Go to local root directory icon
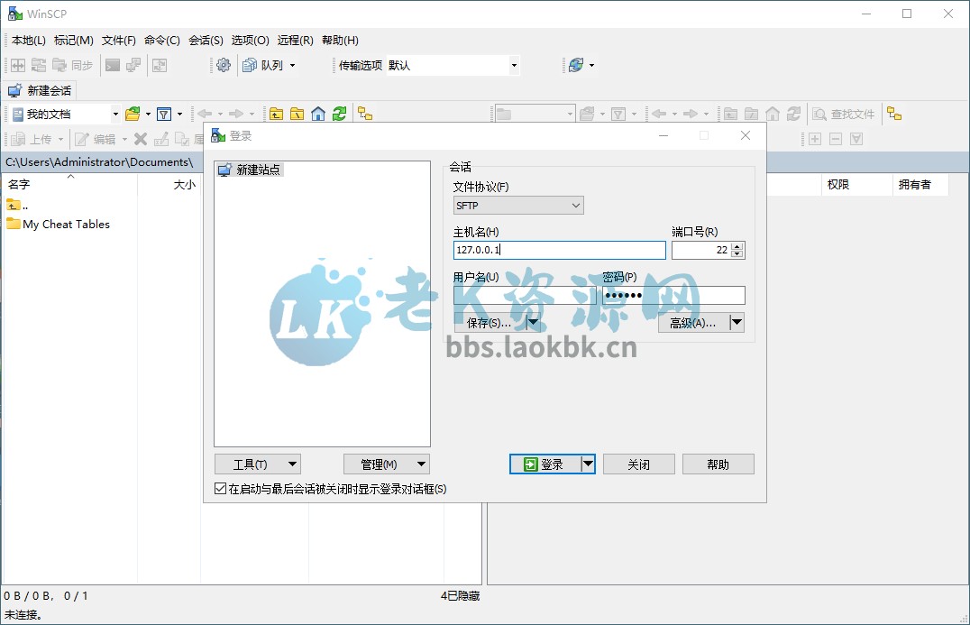 [297, 114]
